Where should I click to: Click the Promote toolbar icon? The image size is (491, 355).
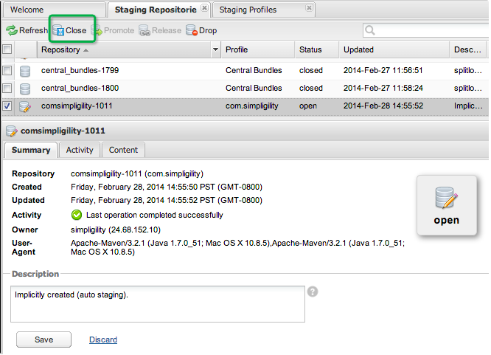click(x=97, y=31)
